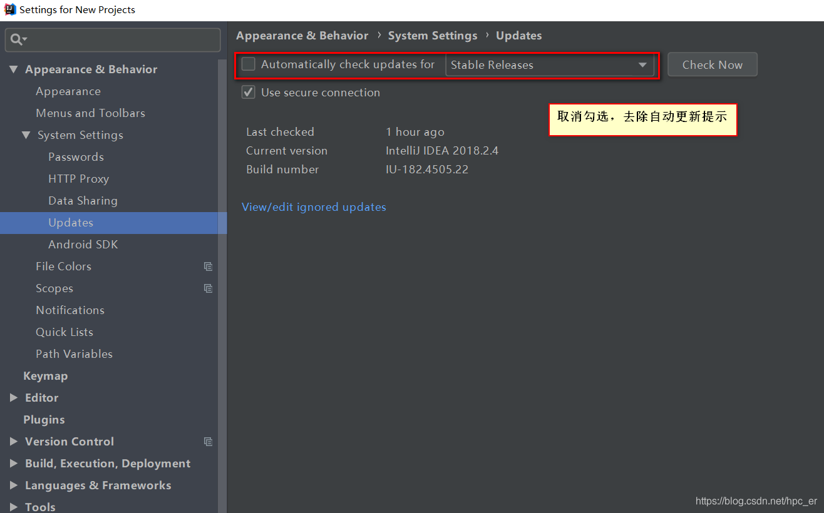Click the 'Build number' label
Screen dimensions: 824x513
coord(282,170)
